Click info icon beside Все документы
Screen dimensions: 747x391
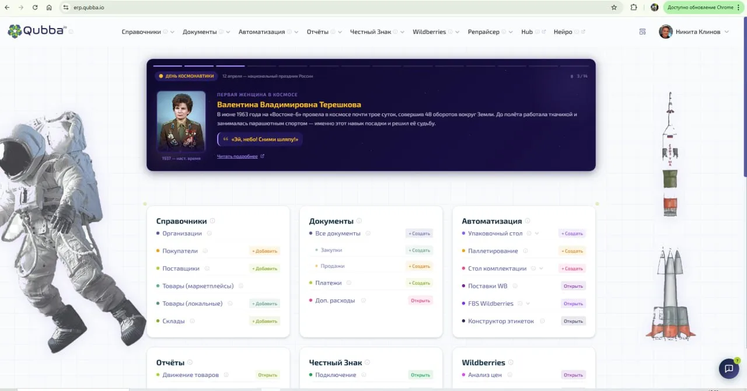tap(368, 233)
